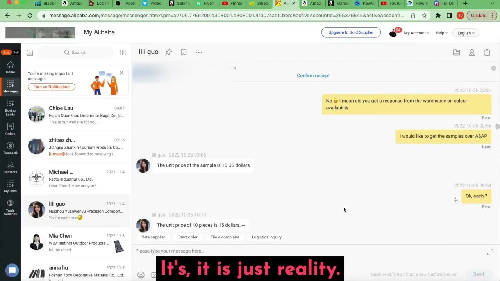500x281 pixels.
Task: Open the browser profile avatar TJ
Action: click(x=461, y=16)
